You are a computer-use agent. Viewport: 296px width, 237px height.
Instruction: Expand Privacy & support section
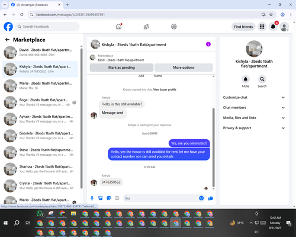(254, 128)
